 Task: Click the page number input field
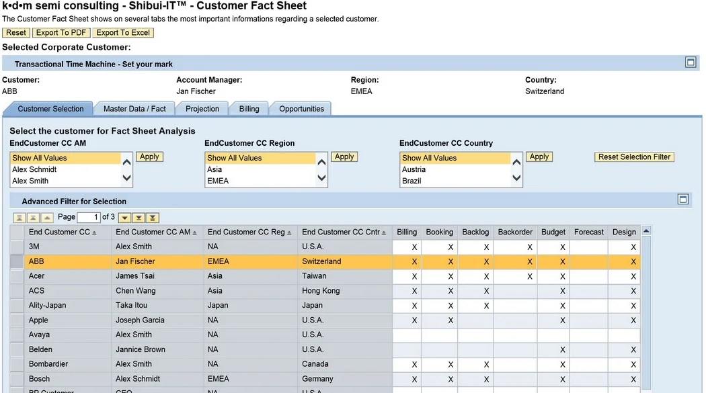(89, 218)
